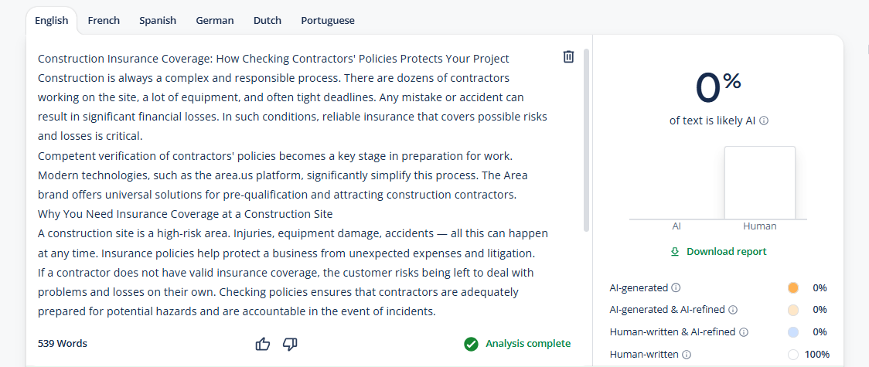Image resolution: width=869 pixels, height=367 pixels.
Task: Switch to the French tab
Action: 104,21
